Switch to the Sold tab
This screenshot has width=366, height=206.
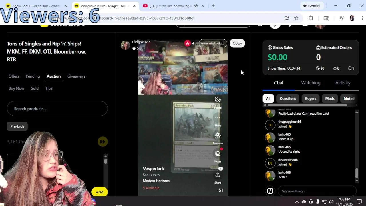[35, 88]
